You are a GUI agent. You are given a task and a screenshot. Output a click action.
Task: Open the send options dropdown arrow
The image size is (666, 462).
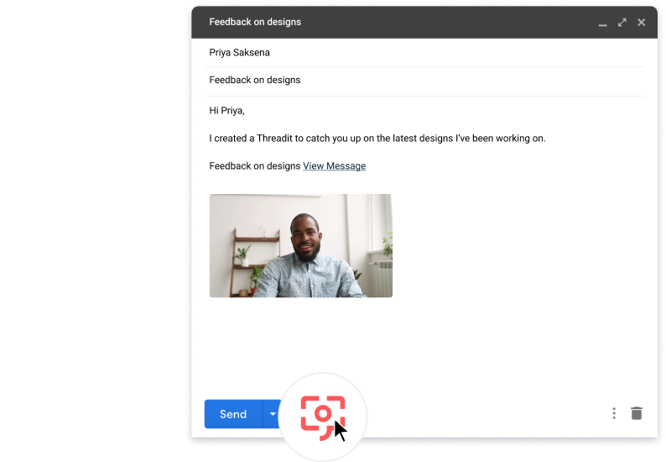(x=273, y=414)
